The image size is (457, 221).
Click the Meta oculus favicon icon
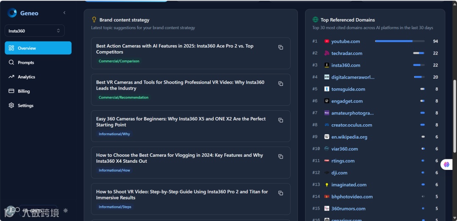[x=327, y=125]
